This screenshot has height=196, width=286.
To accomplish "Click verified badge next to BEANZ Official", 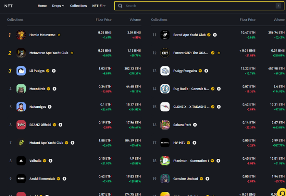I will point(55,125).
